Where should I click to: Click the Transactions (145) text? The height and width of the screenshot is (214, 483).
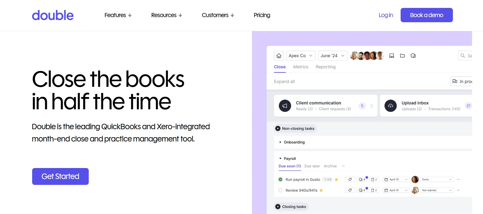coord(444,109)
